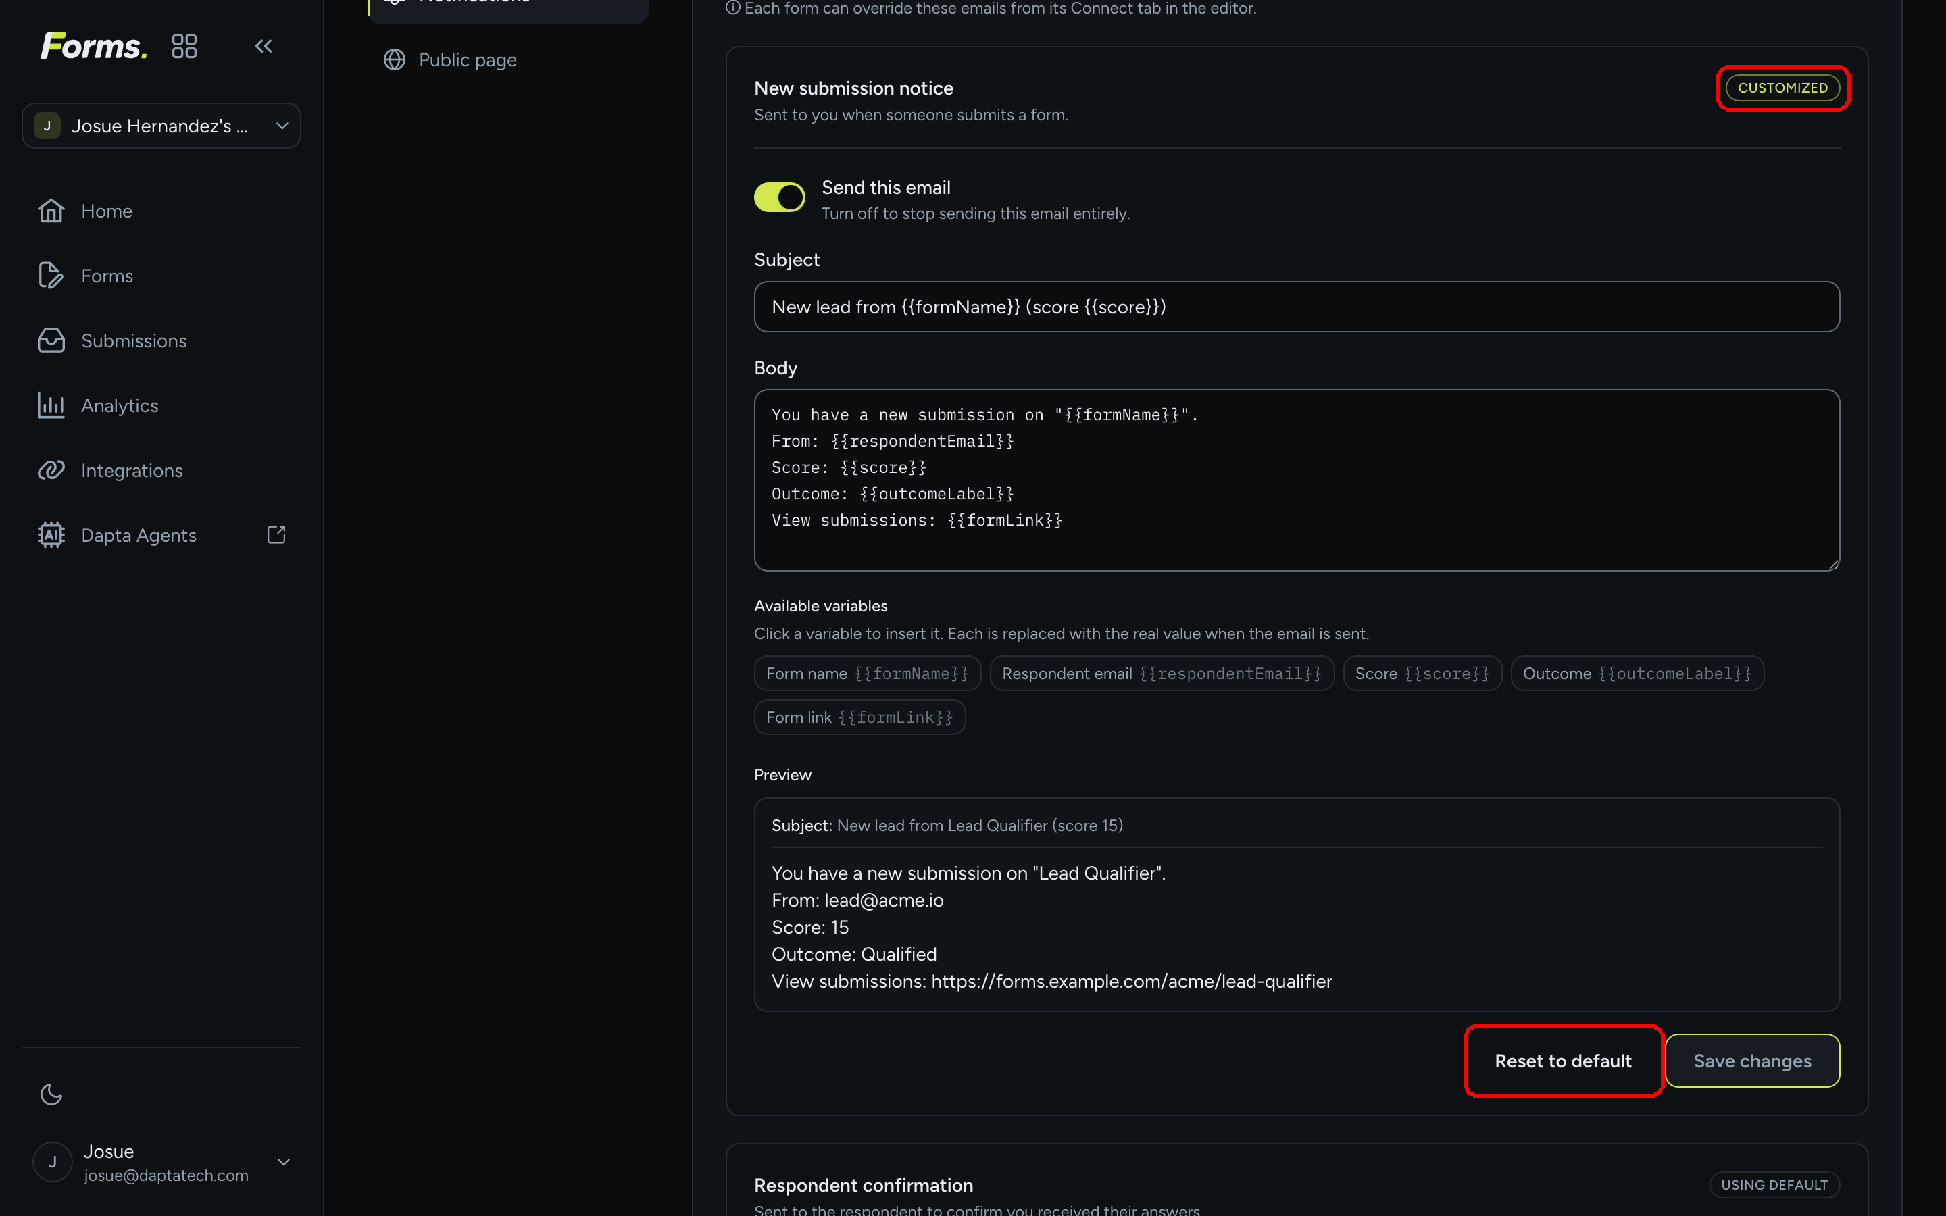Click josue@daptatech.com email text
Viewport: 1946px width, 1216px height.
click(x=166, y=1175)
